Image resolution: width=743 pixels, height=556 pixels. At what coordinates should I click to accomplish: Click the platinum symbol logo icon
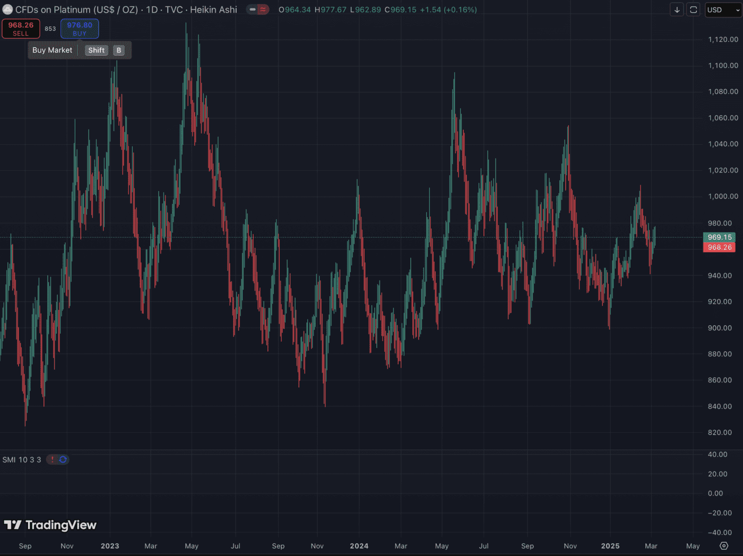coord(7,10)
